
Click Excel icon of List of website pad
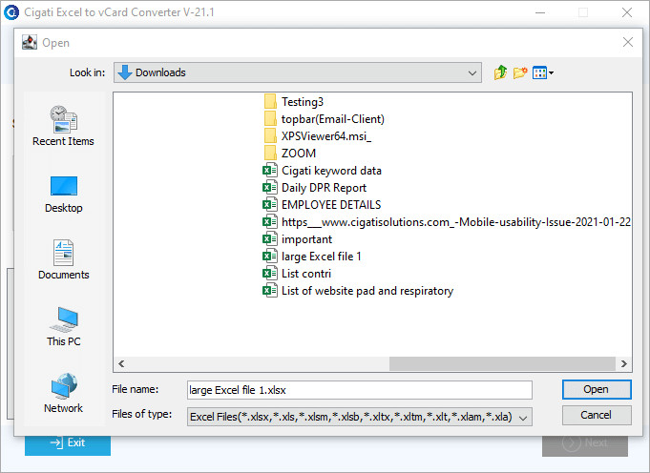point(270,291)
